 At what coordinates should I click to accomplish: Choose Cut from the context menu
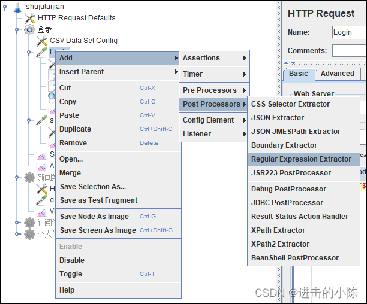tap(118, 88)
